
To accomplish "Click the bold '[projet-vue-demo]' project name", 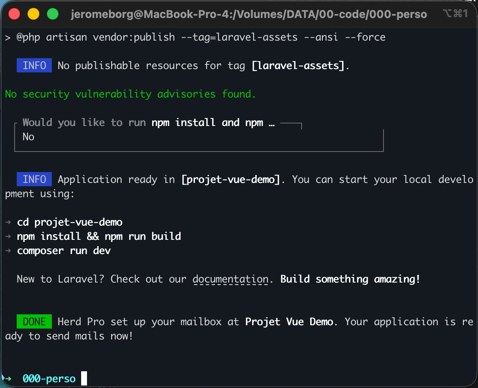I will [x=230, y=180].
